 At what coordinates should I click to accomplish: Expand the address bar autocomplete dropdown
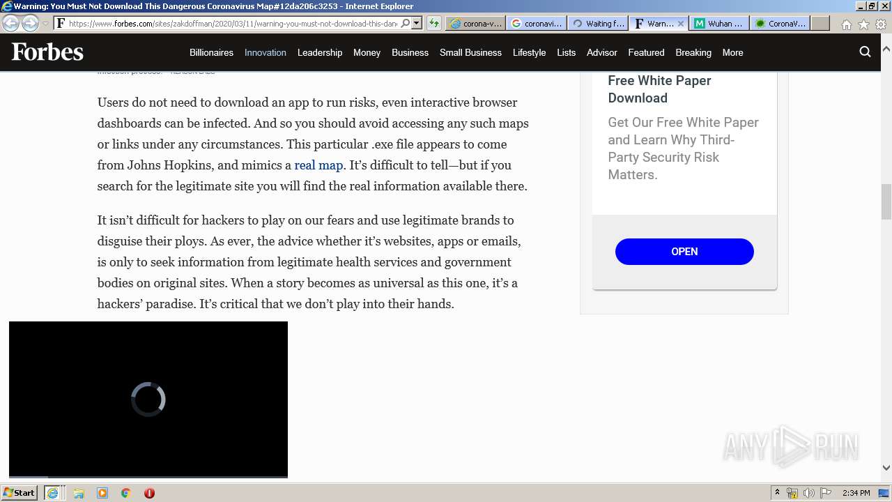click(417, 23)
